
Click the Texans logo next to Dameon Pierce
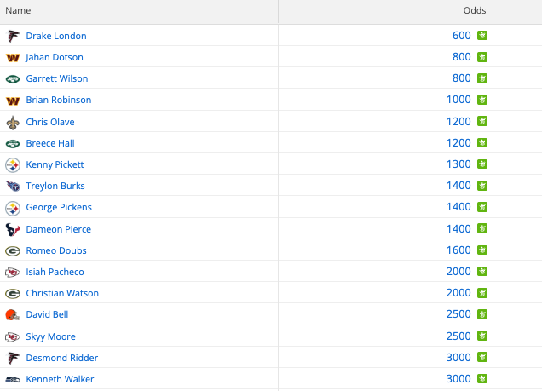[13, 230]
